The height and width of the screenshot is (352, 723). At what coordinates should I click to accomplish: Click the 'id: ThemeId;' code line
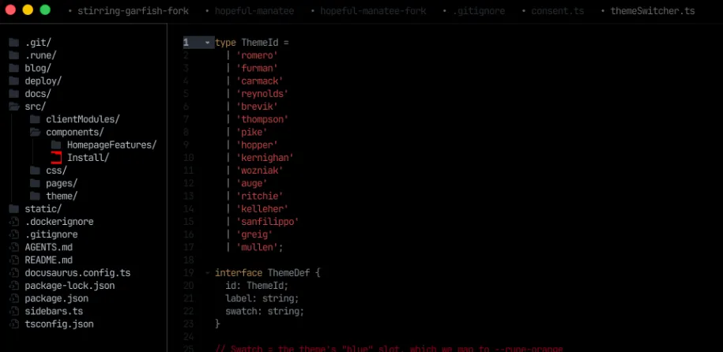(x=257, y=286)
